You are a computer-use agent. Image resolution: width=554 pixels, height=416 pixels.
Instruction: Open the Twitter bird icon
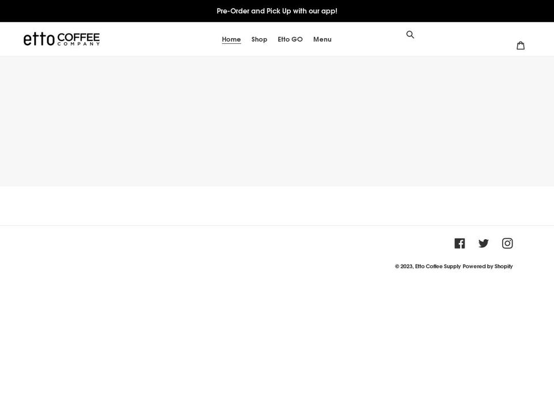coord(484,243)
